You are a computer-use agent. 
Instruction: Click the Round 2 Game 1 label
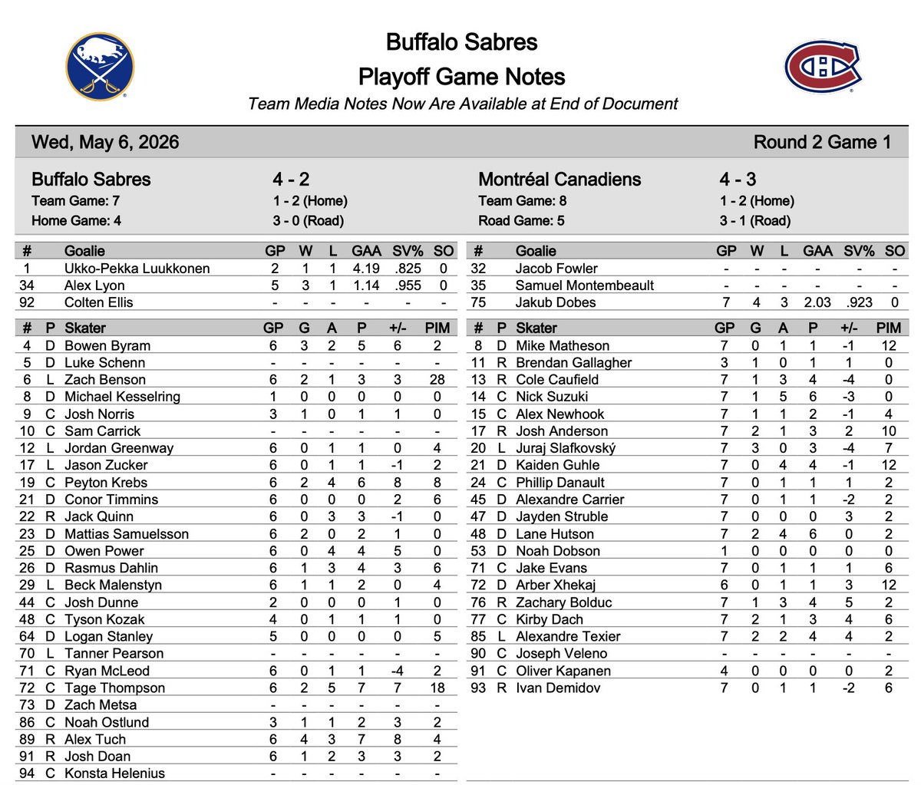coord(822,143)
